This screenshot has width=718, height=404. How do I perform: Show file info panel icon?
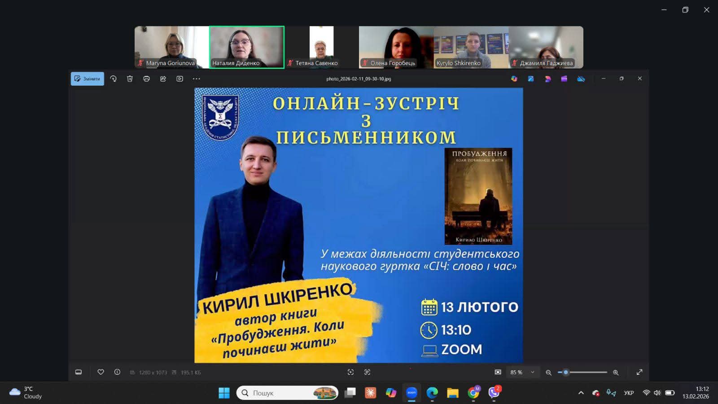coord(117,372)
